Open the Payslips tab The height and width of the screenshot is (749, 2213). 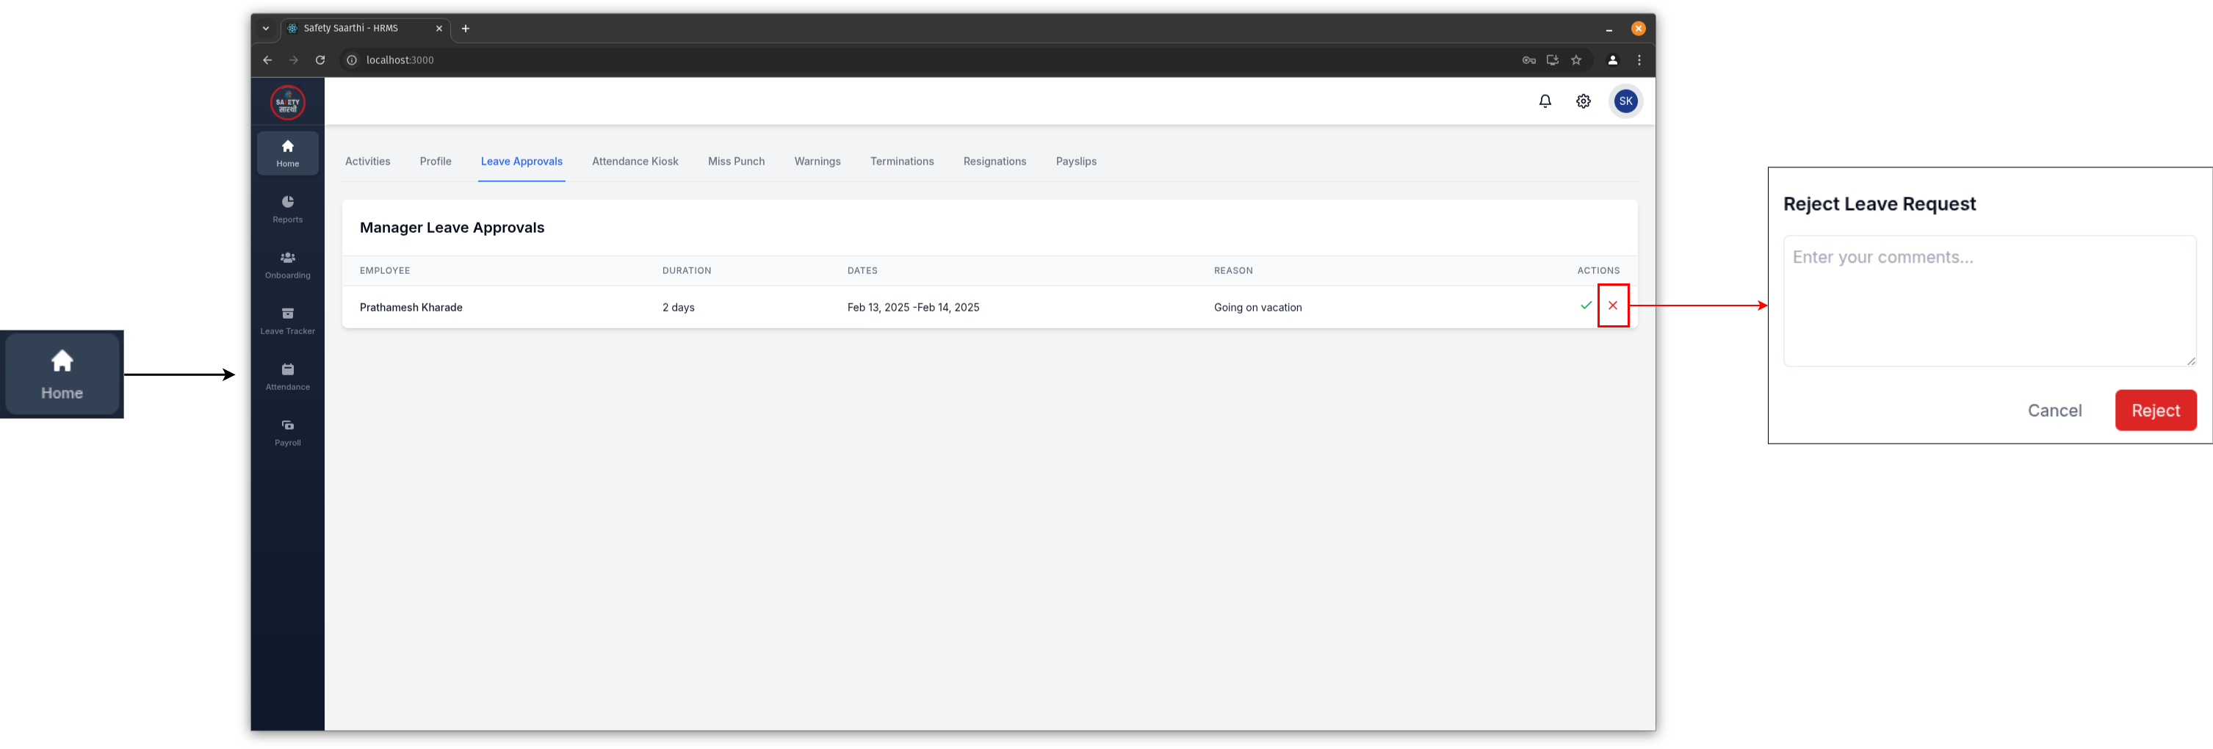[x=1075, y=162]
